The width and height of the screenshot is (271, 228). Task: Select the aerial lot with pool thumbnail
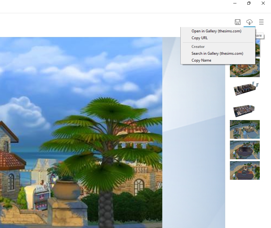point(245,129)
